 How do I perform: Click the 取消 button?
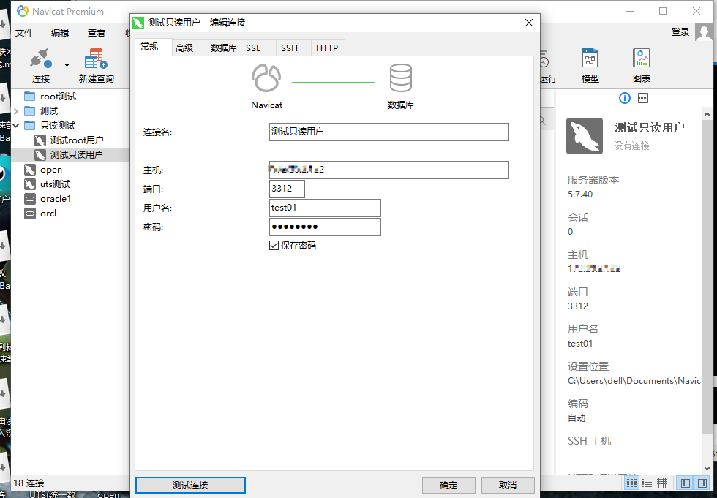point(508,486)
